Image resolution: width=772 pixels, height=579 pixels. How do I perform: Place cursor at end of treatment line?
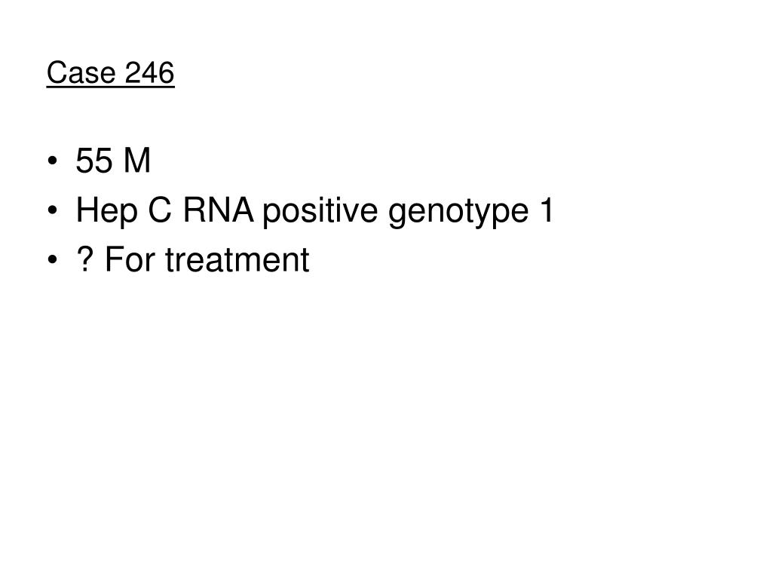tap(310, 259)
